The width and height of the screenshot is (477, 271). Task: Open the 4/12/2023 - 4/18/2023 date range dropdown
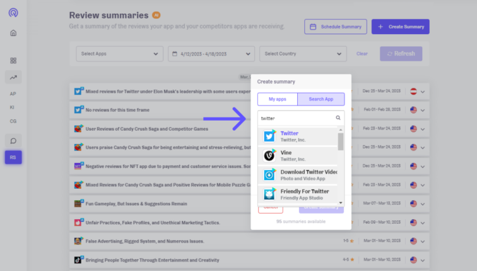pos(211,54)
